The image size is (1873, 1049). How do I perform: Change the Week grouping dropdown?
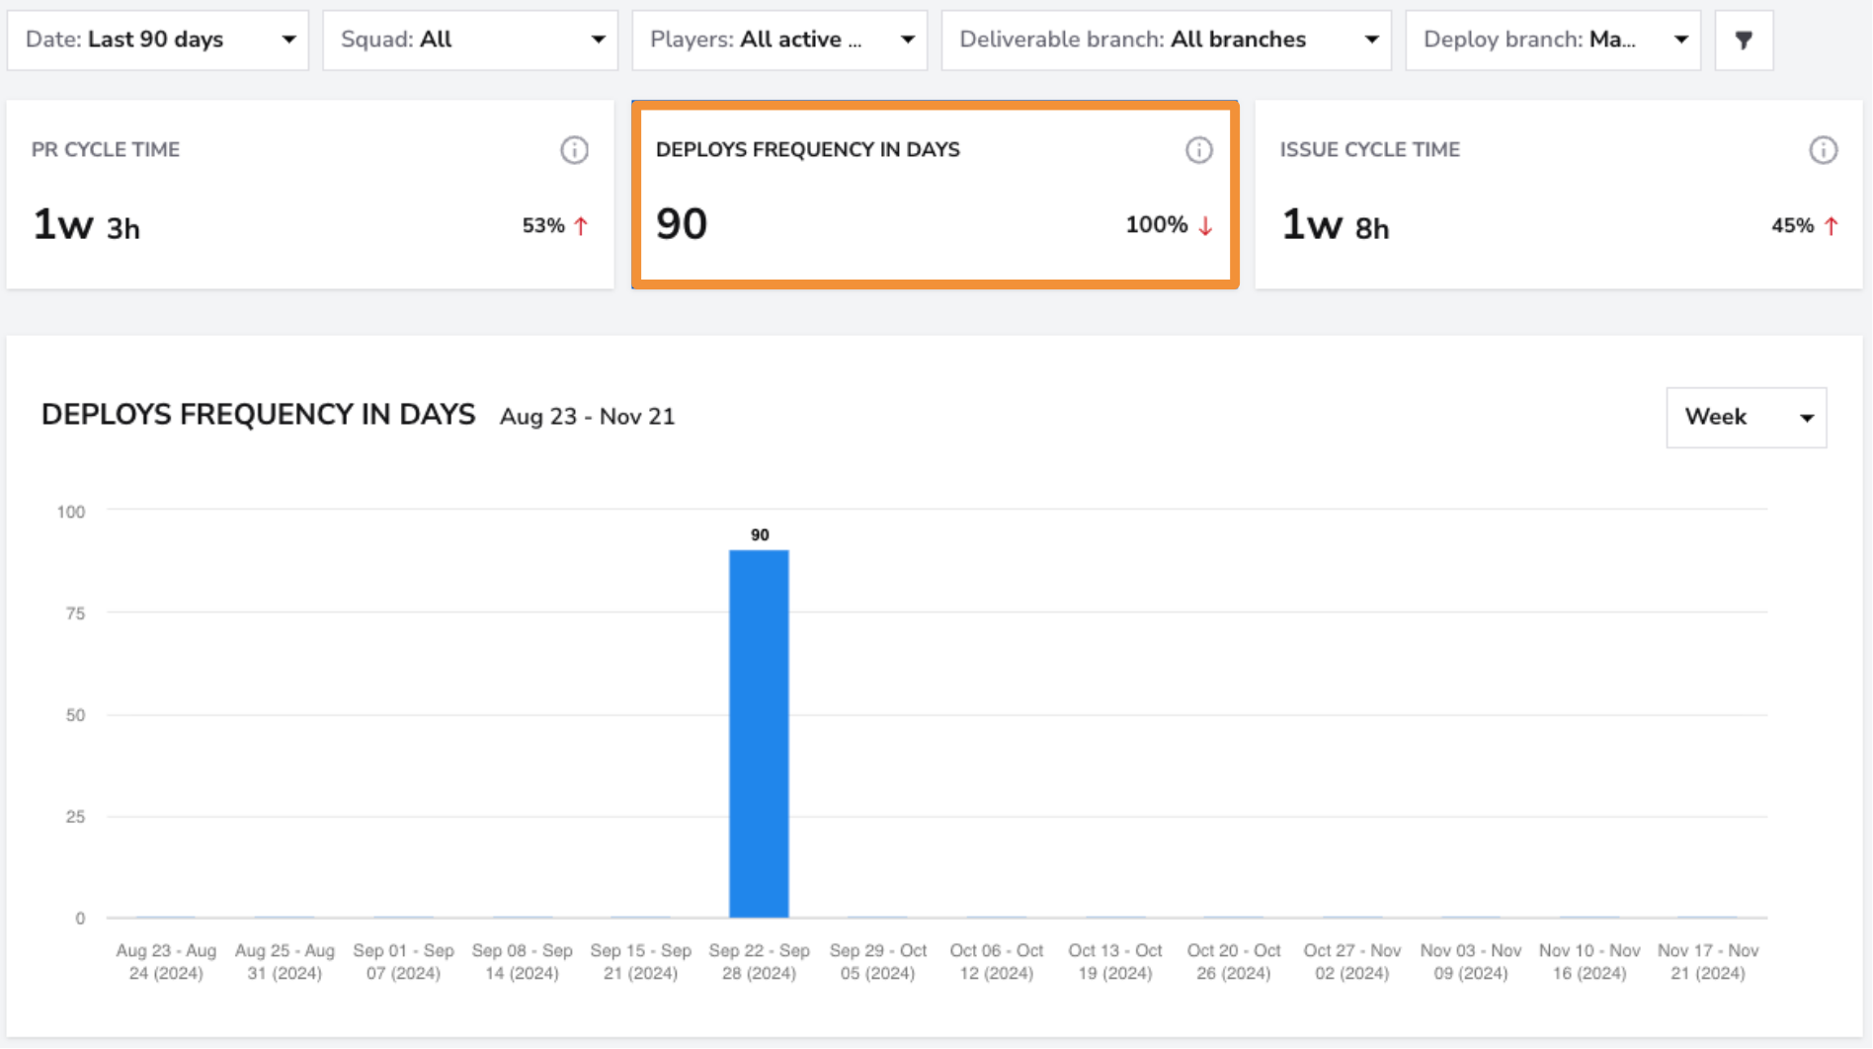[1747, 417]
